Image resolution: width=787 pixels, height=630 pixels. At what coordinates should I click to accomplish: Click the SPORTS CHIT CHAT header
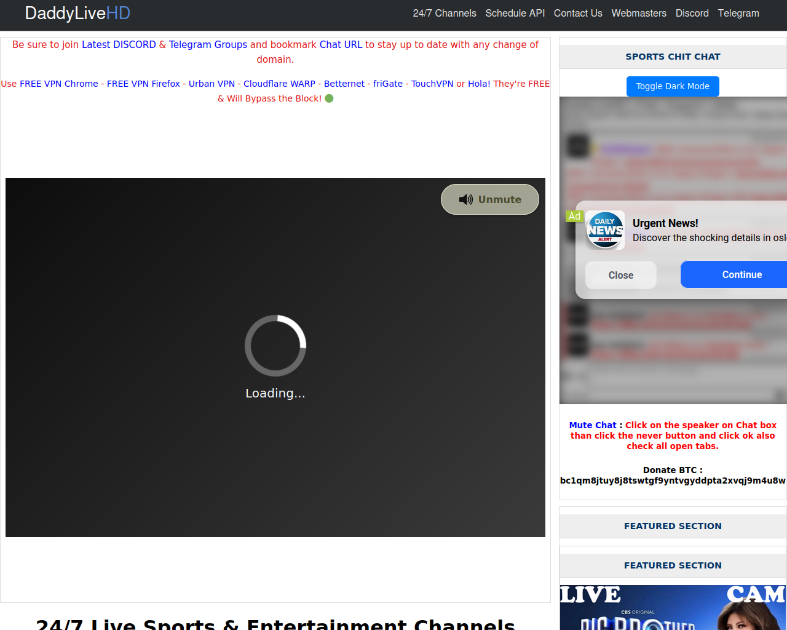[x=673, y=57]
